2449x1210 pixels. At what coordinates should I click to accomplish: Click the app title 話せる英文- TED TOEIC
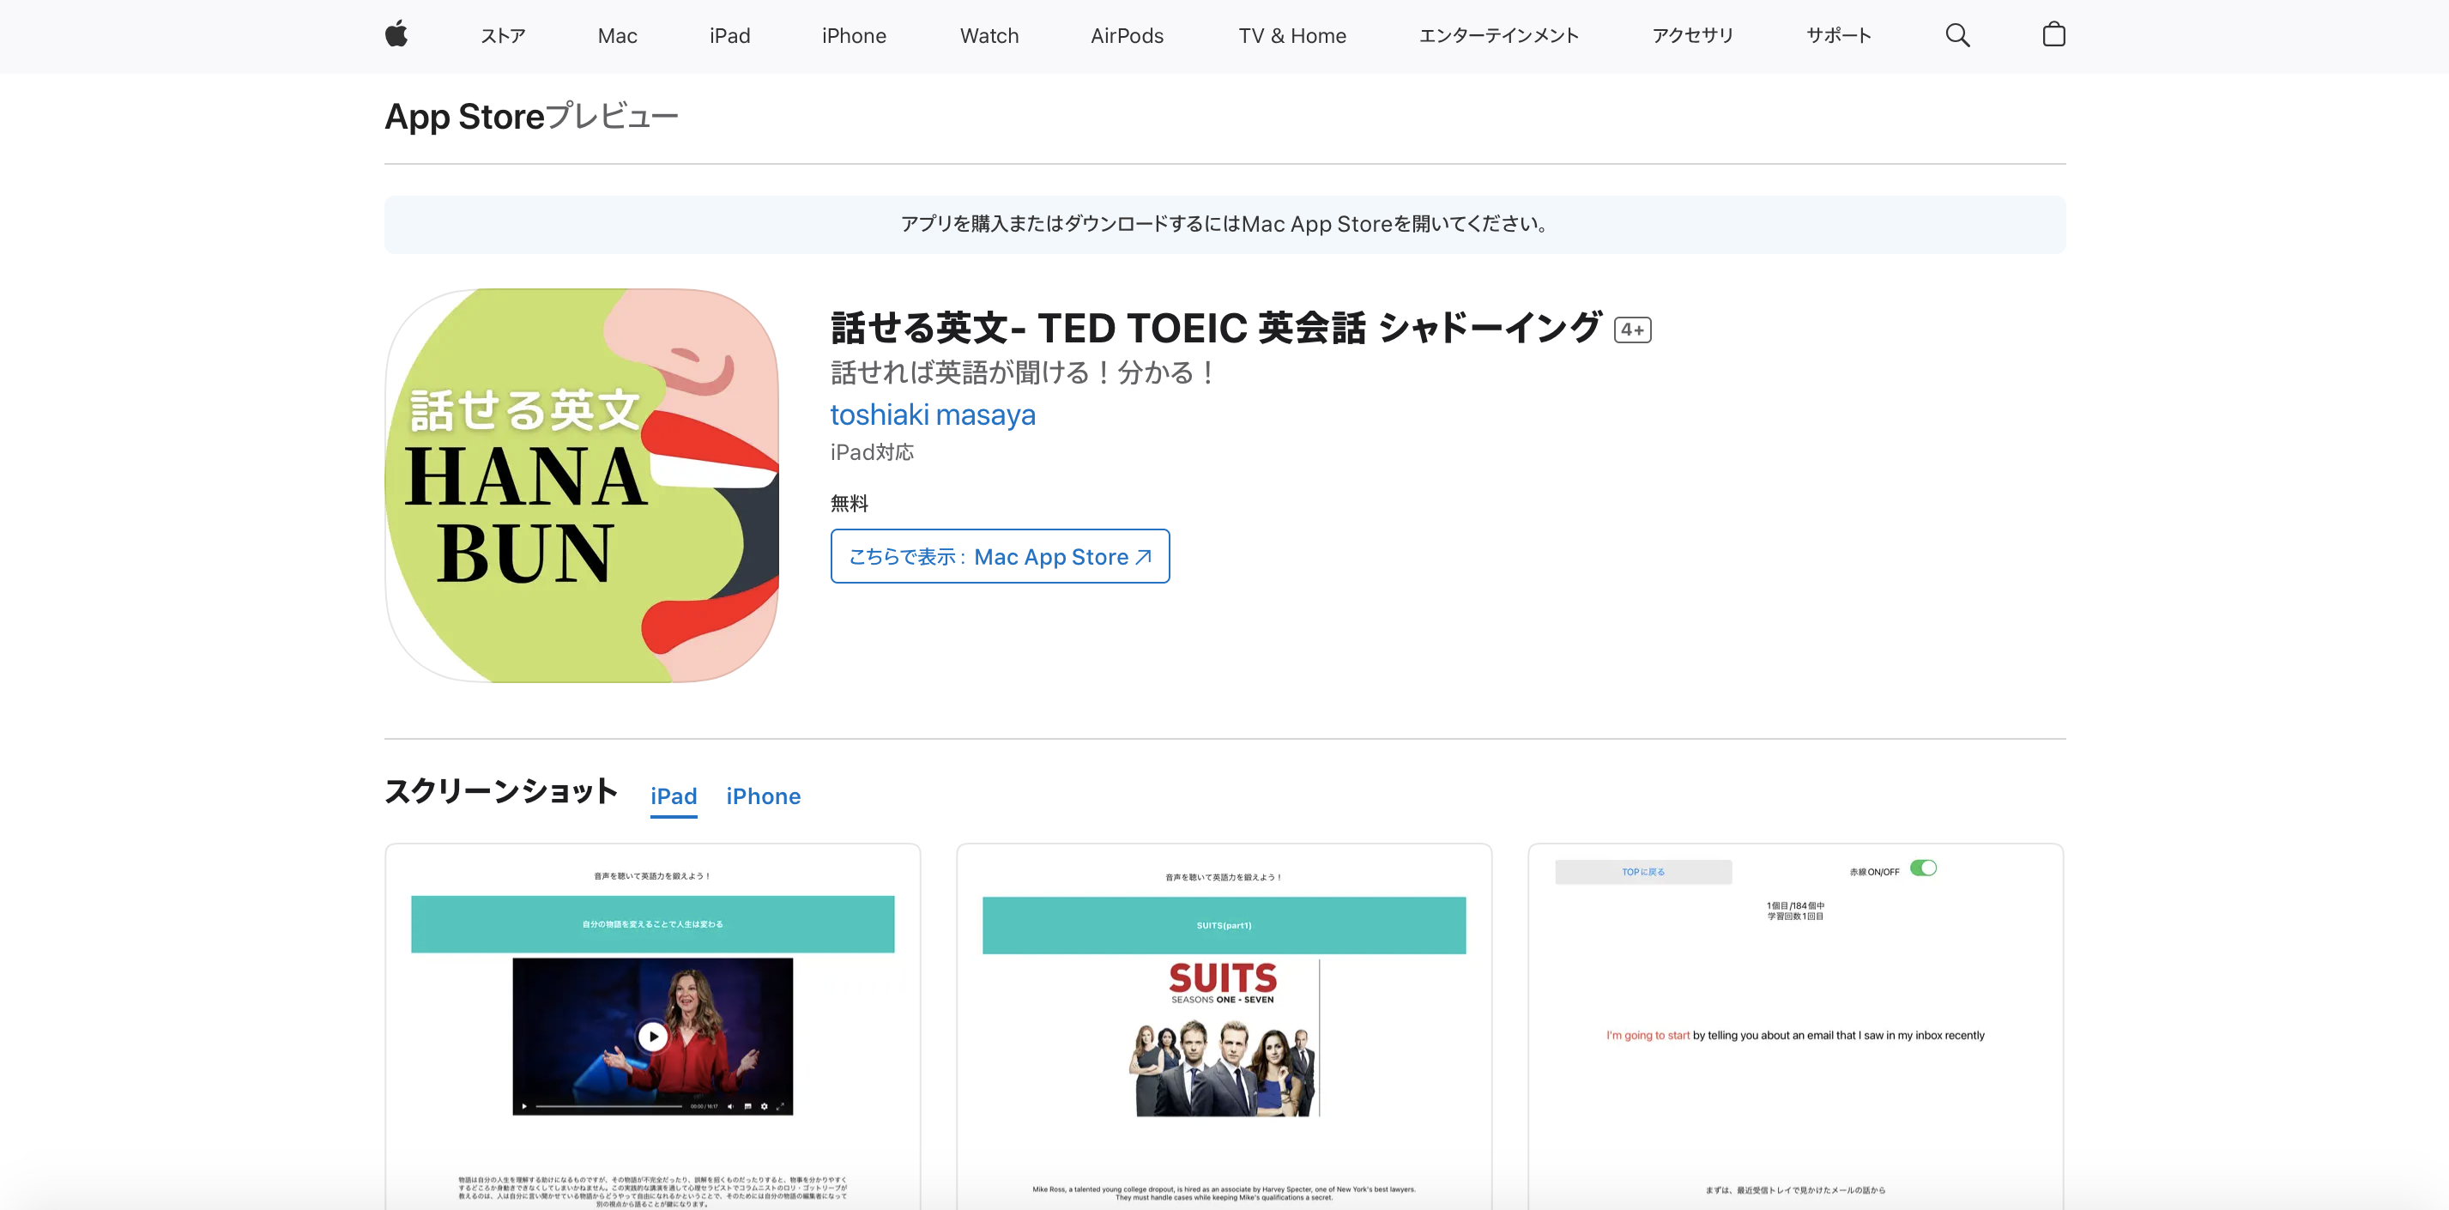1216,329
